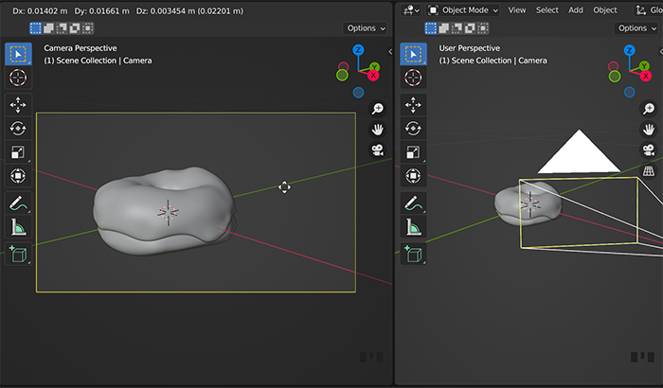Screen dimensions: 663x388
Task: Select the Measure tool in the Camera Perspective viewport
Action: (18, 227)
